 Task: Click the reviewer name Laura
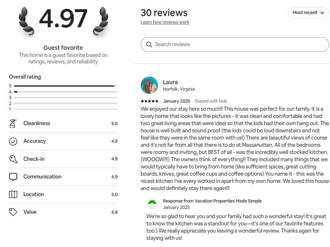tap(170, 82)
